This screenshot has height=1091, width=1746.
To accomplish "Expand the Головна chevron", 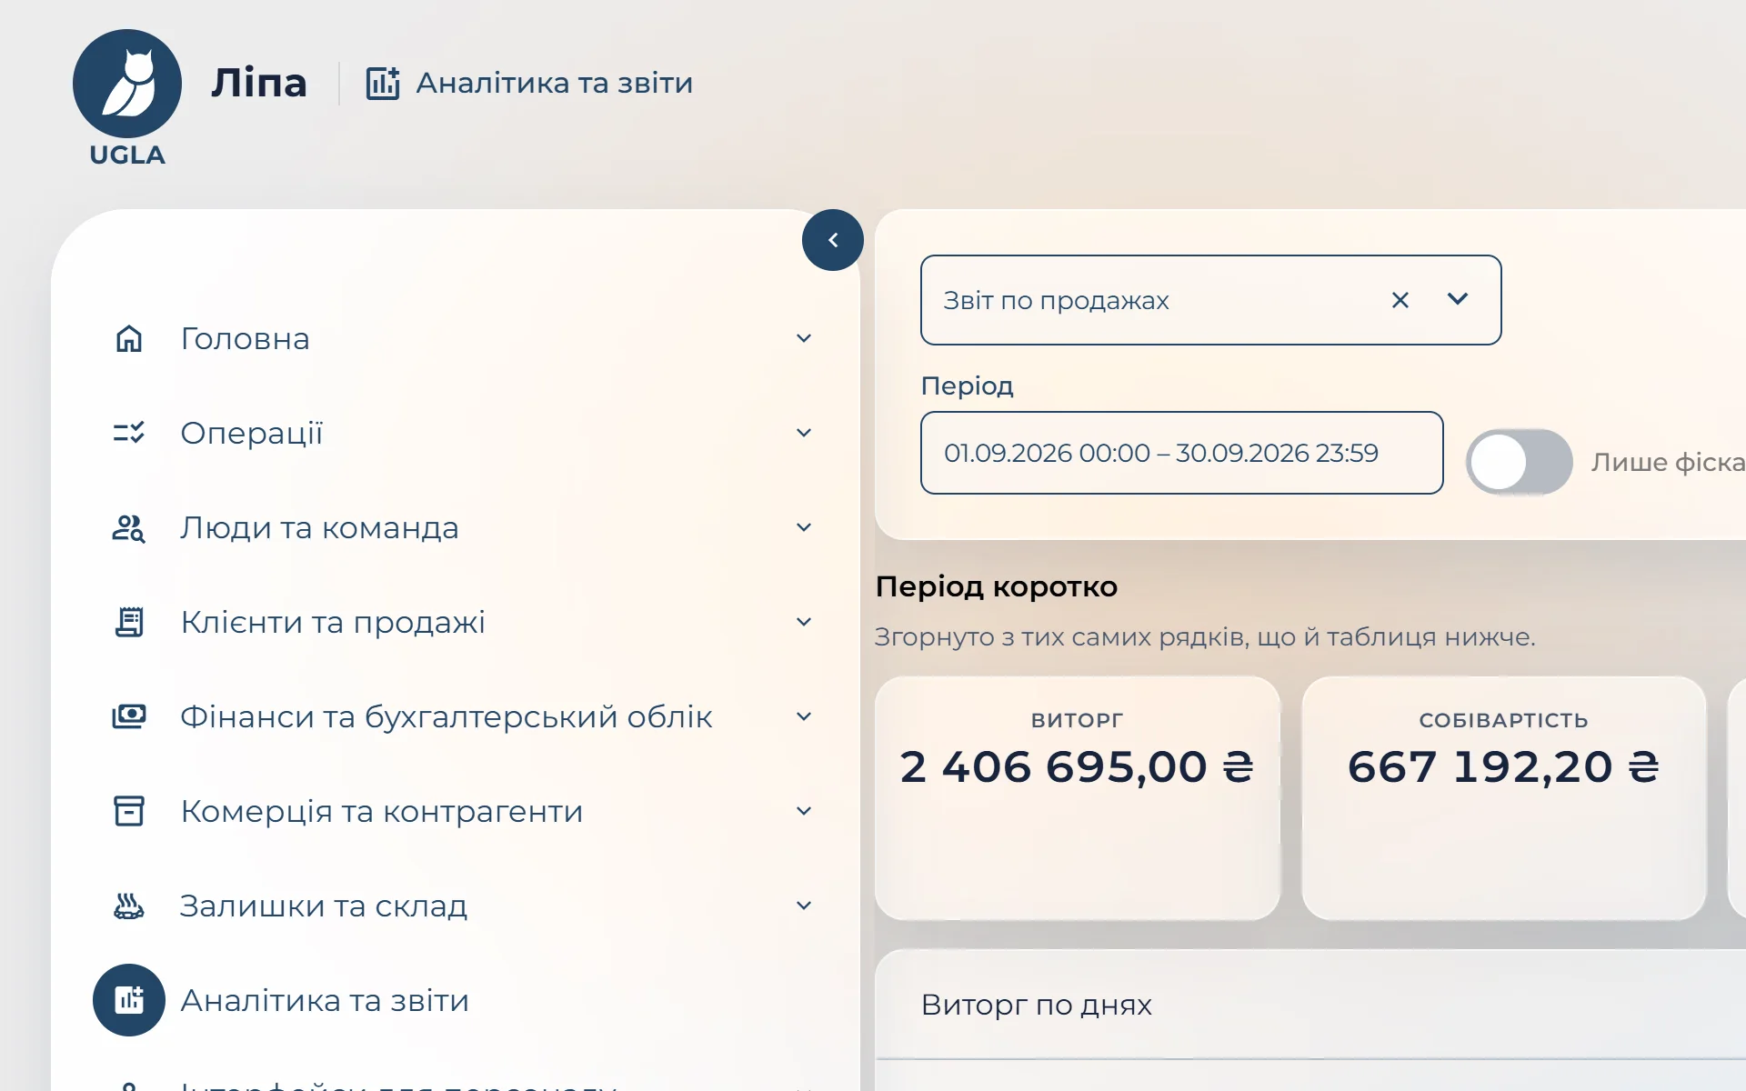I will 804,338.
